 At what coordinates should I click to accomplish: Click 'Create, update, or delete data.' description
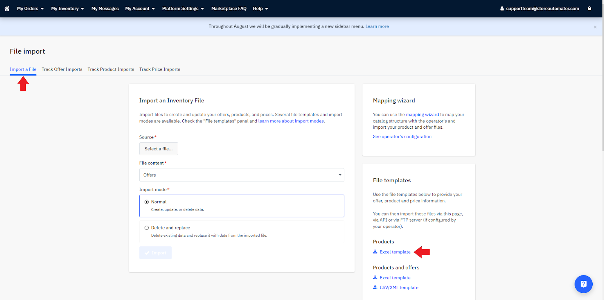pos(177,209)
